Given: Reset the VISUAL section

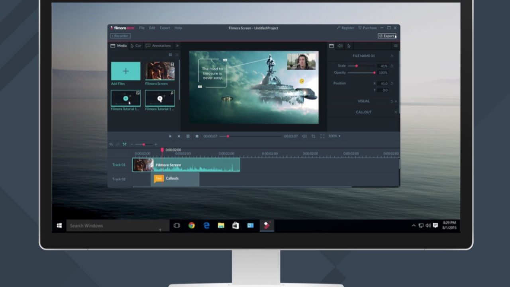Looking at the screenshot, I should point(392,101).
